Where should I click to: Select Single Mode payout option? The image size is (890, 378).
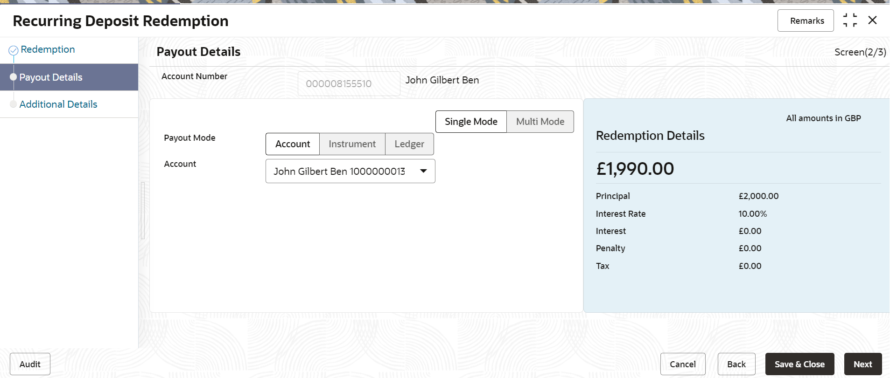pyautogui.click(x=470, y=122)
